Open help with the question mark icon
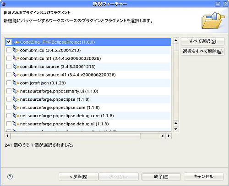Viewport: 229px width, 186px height. 10,177
